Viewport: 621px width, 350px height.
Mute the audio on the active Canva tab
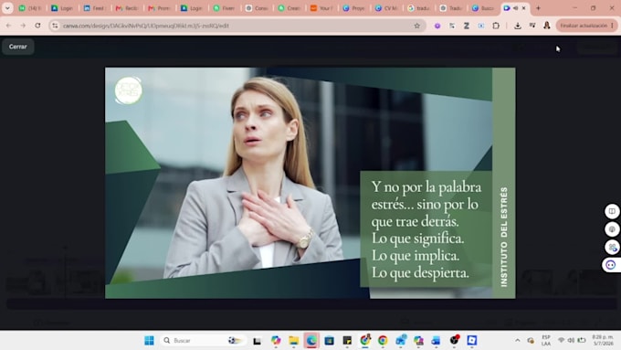pos(516,8)
